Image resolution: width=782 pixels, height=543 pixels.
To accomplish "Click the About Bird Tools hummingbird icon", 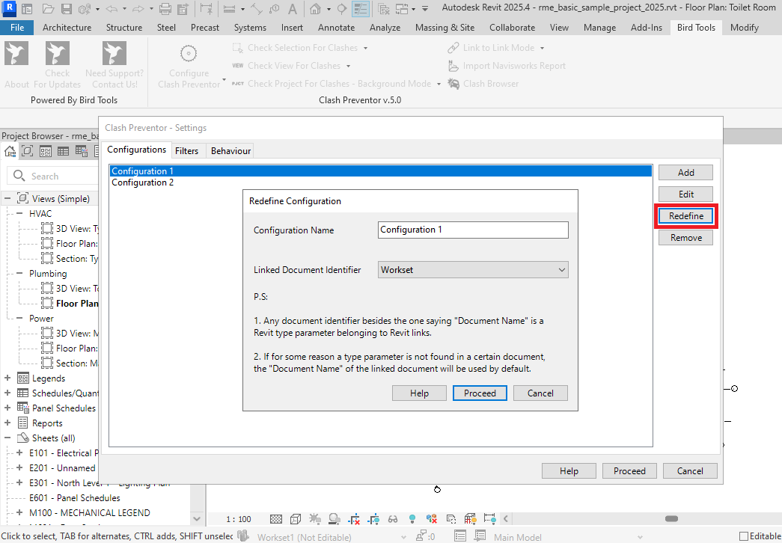I will click(16, 53).
